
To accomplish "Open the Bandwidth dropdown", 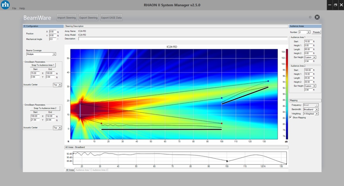I will point(311,109).
